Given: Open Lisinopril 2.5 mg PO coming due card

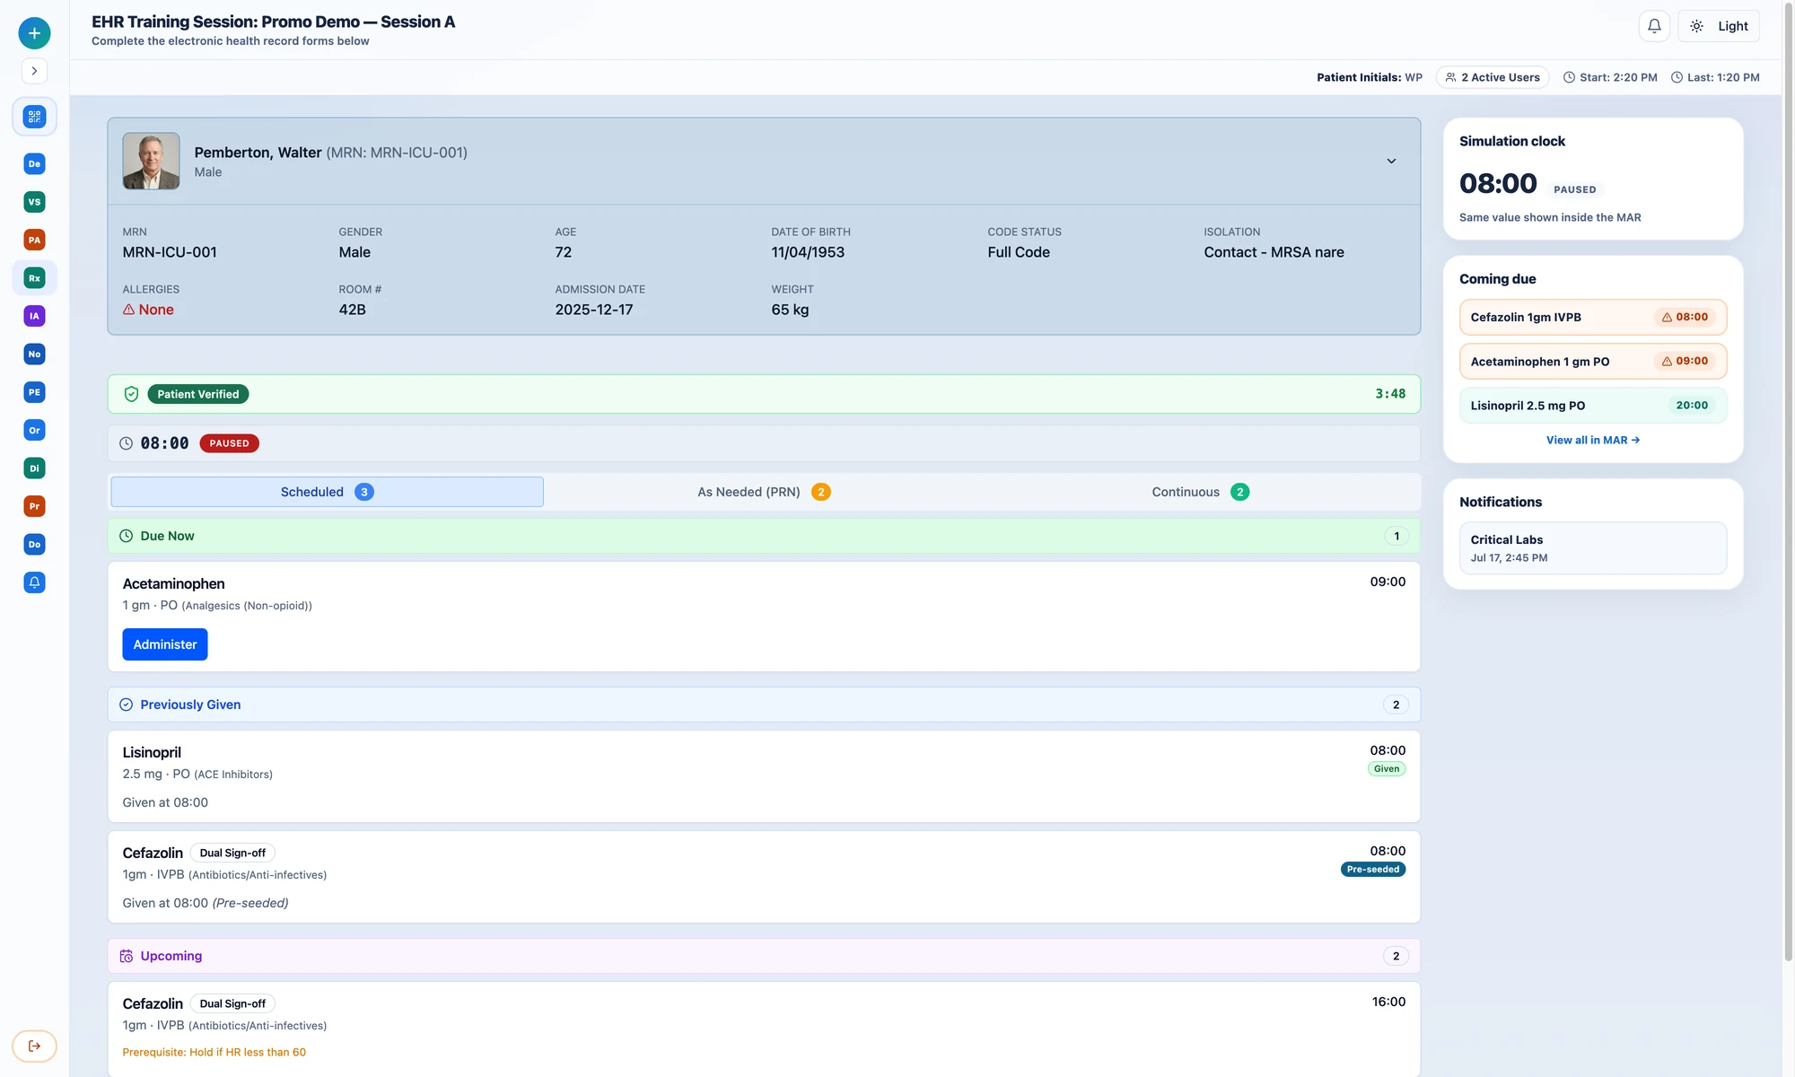Looking at the screenshot, I should (x=1593, y=406).
